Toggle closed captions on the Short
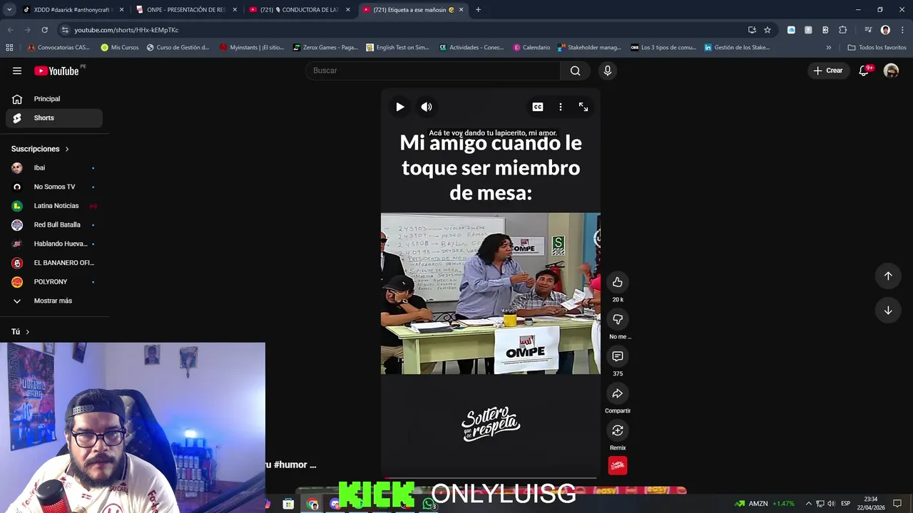Viewport: 913px width, 513px height. click(x=538, y=107)
